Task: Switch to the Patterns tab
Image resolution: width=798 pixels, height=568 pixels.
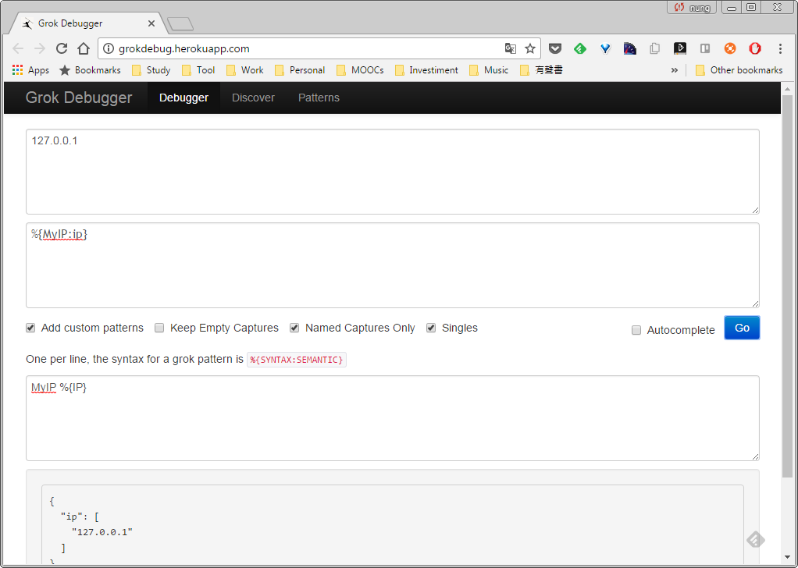Action: pyautogui.click(x=319, y=98)
